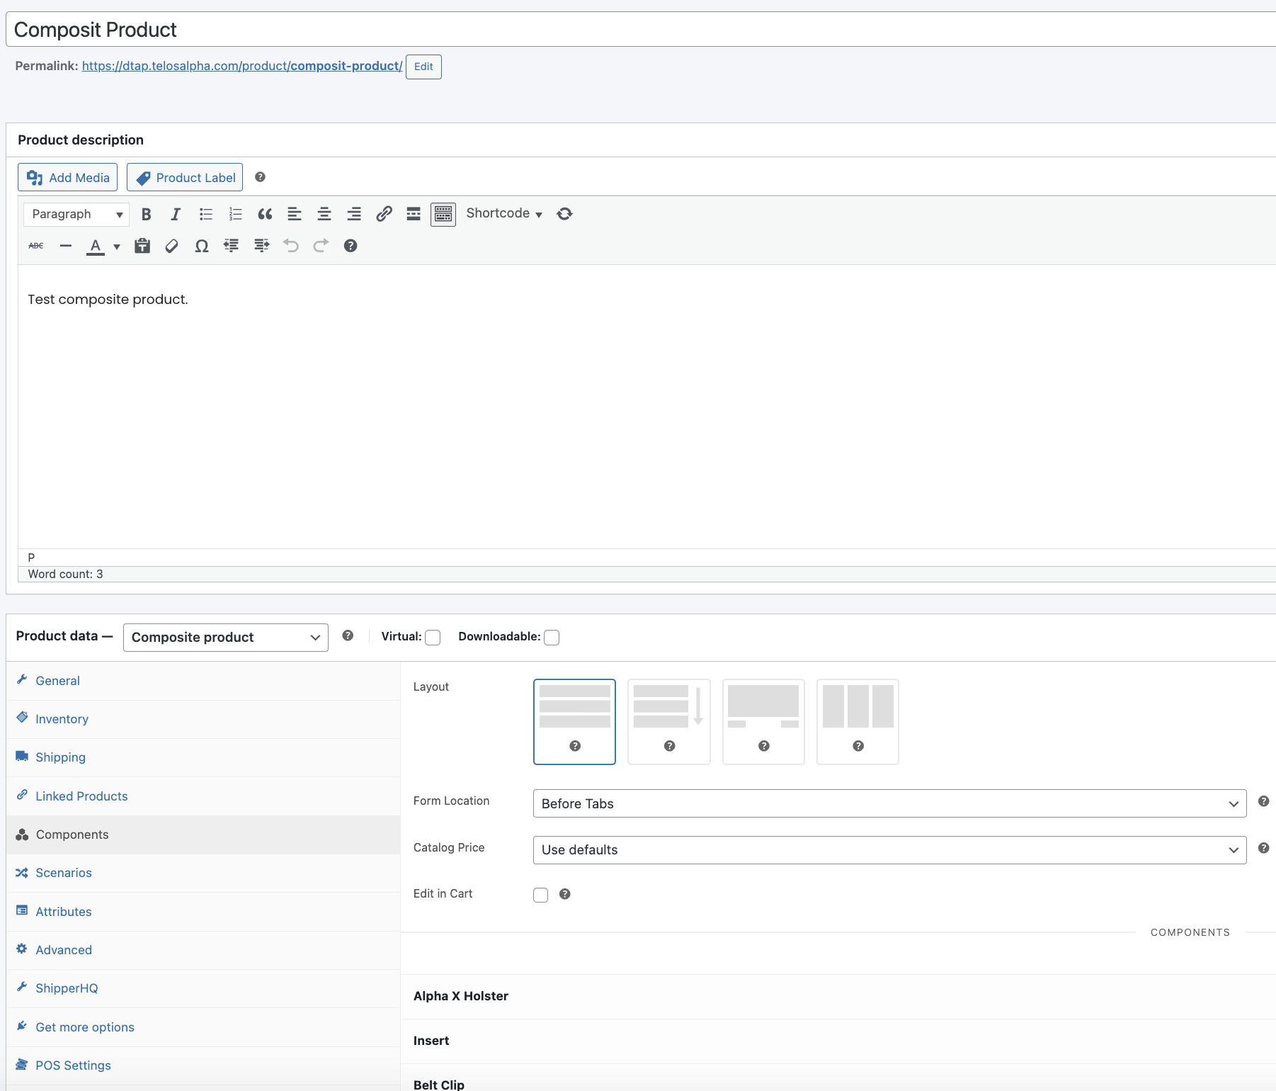Open the Shortcode dropdown
The width and height of the screenshot is (1276, 1091).
click(x=504, y=214)
